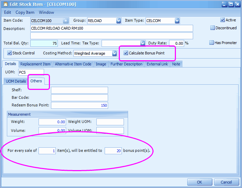
Task: Open the Alternative Item Code tab
Action: [x=73, y=64]
